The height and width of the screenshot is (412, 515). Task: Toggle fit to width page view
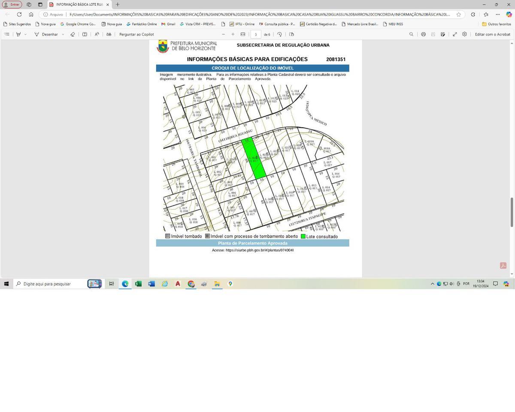243,34
